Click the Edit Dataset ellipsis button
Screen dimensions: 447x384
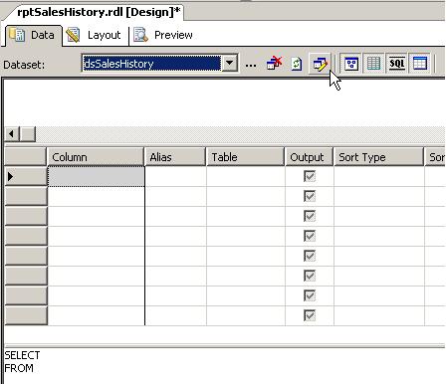pyautogui.click(x=251, y=65)
